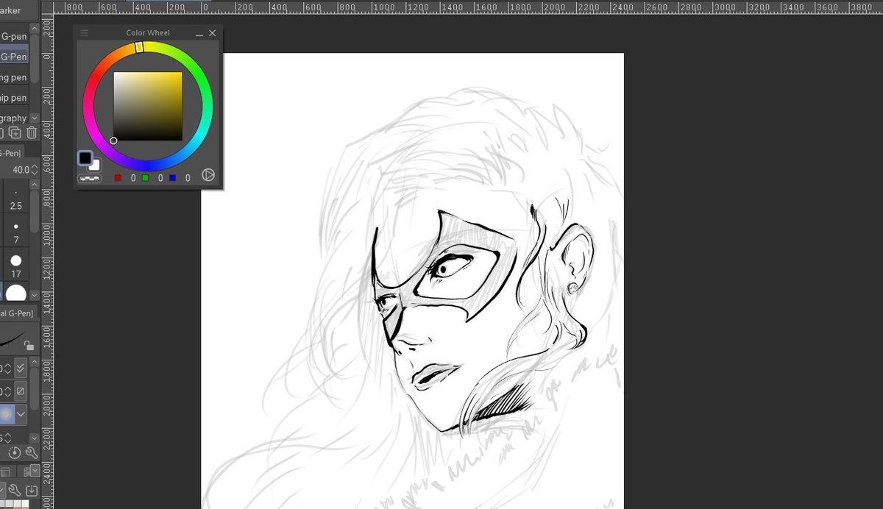Click the lower wrench icon near bottom
883x509 pixels.
tap(14, 491)
